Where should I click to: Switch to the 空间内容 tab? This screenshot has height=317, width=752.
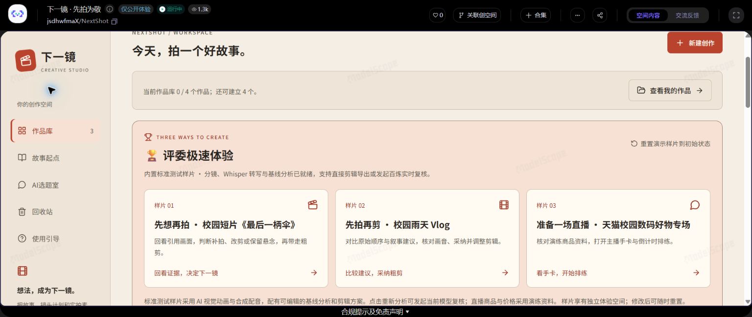[648, 15]
